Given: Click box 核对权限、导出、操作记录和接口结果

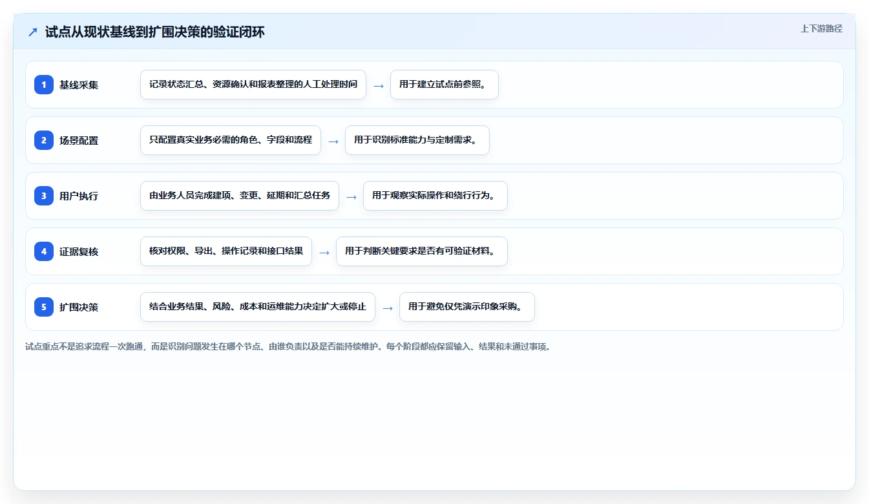Looking at the screenshot, I should coord(226,251).
